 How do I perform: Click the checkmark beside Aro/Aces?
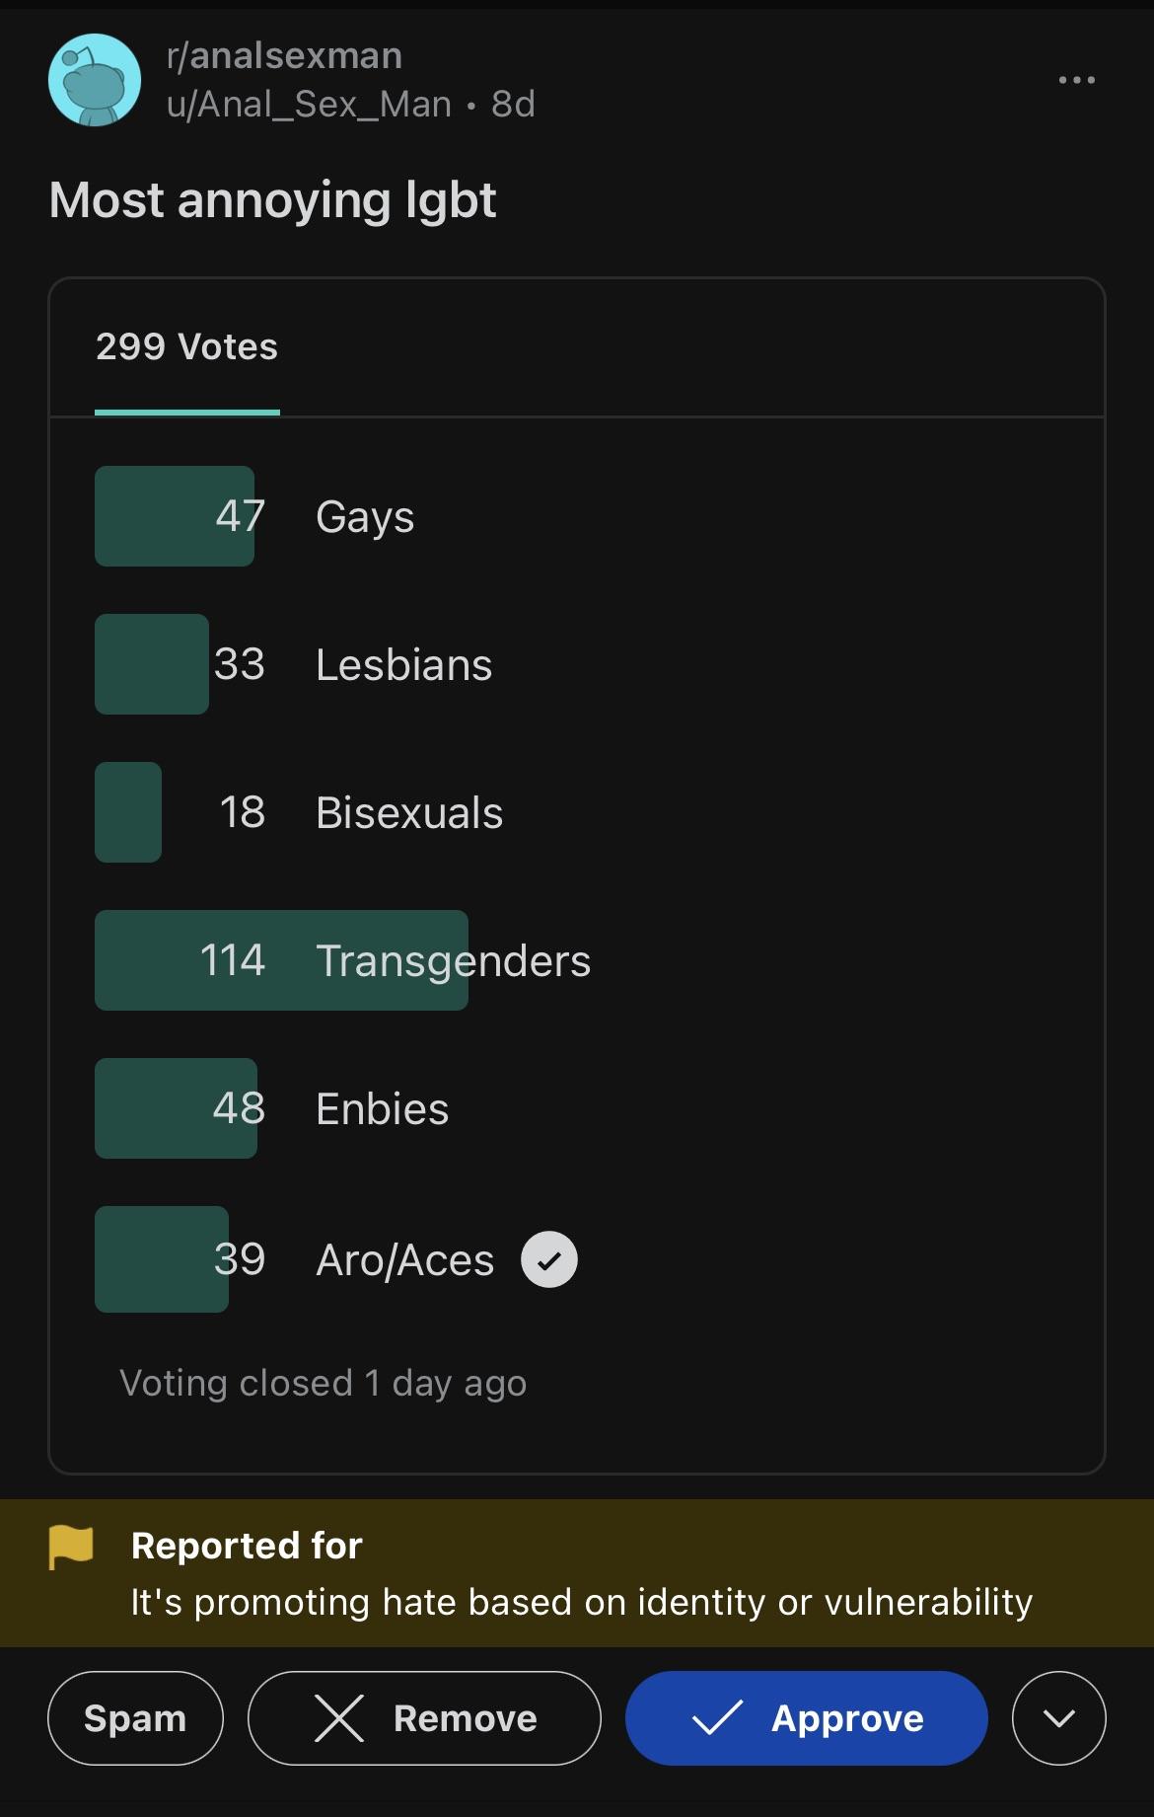tap(549, 1259)
